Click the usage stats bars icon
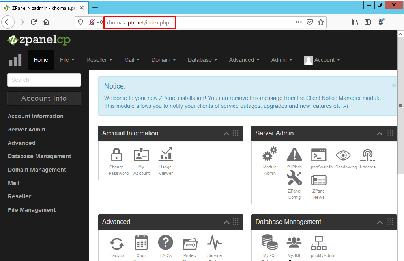The height and width of the screenshot is (261, 404). (15, 60)
